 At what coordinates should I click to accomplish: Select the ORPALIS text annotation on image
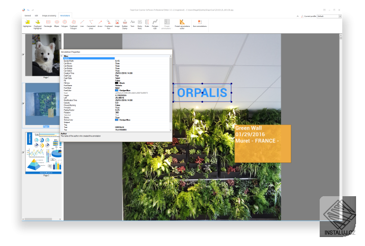tap(202, 93)
